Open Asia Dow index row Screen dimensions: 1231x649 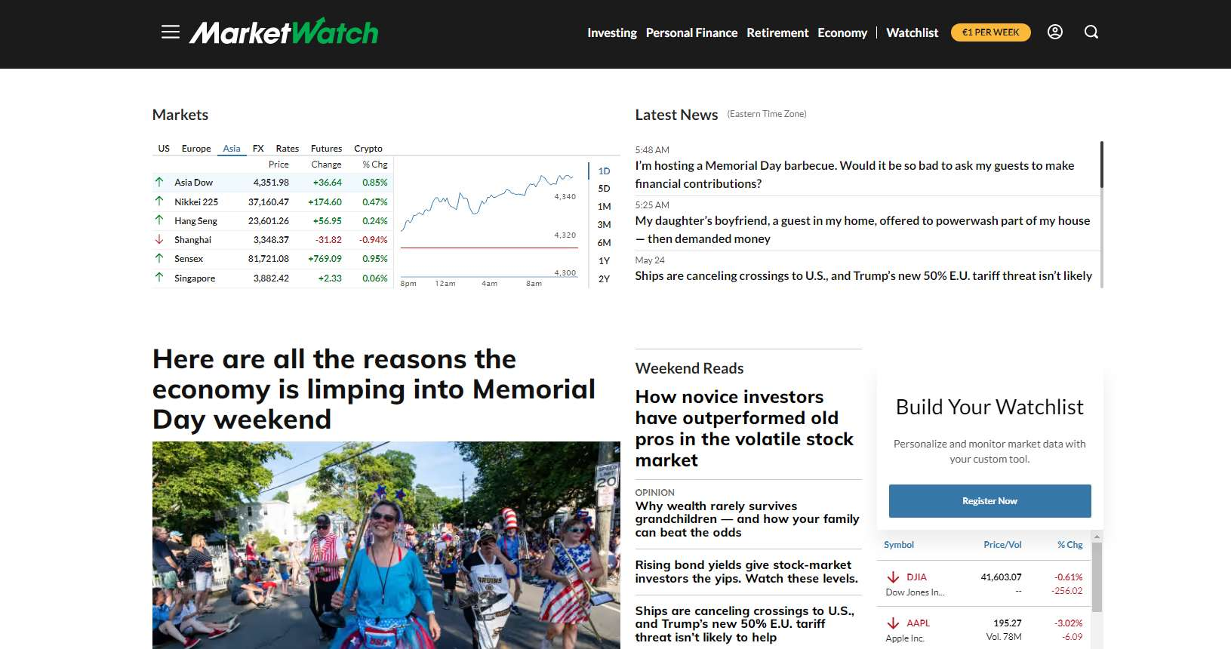(272, 182)
